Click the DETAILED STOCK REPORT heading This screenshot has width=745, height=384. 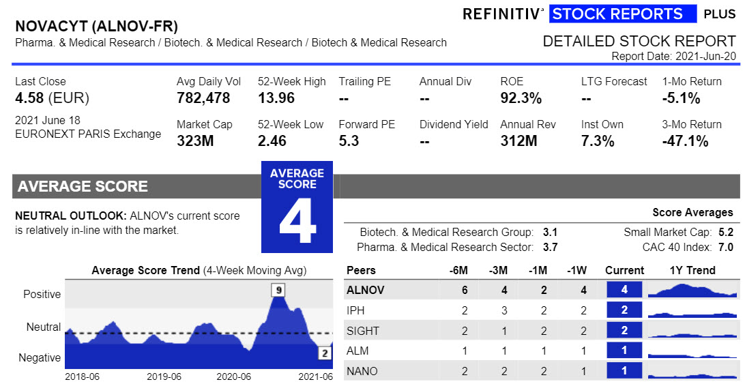(639, 41)
